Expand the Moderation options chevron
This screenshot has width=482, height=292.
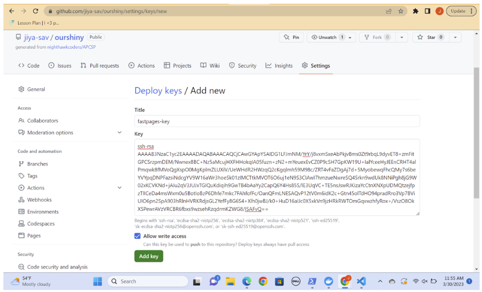120,133
